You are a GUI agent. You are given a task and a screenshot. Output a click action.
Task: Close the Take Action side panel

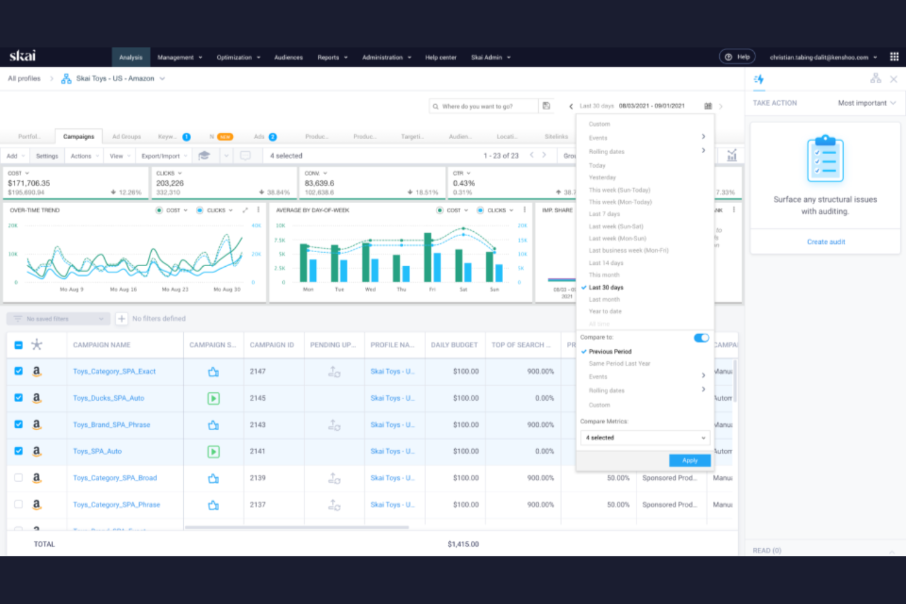click(894, 79)
